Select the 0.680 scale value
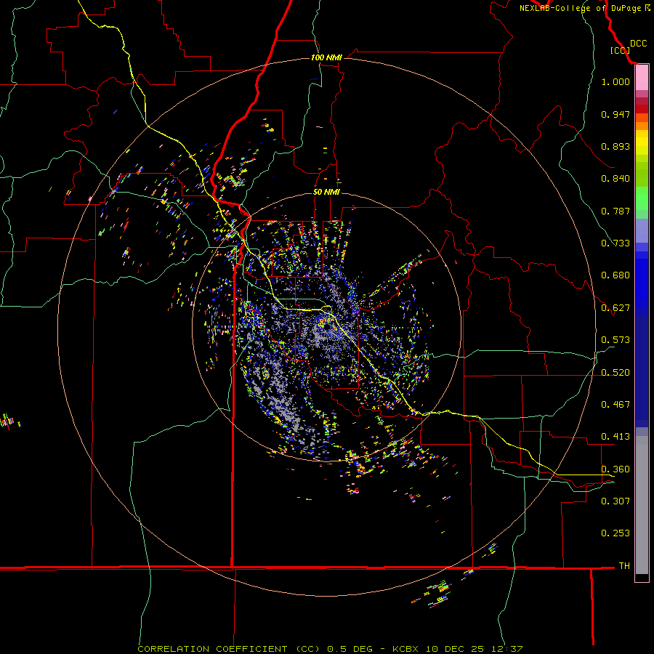The width and height of the screenshot is (654, 654). click(615, 275)
